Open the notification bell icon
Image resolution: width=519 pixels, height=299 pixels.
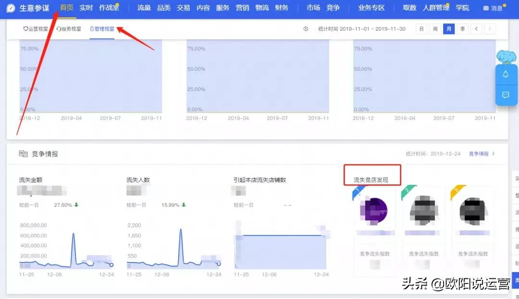[506, 75]
